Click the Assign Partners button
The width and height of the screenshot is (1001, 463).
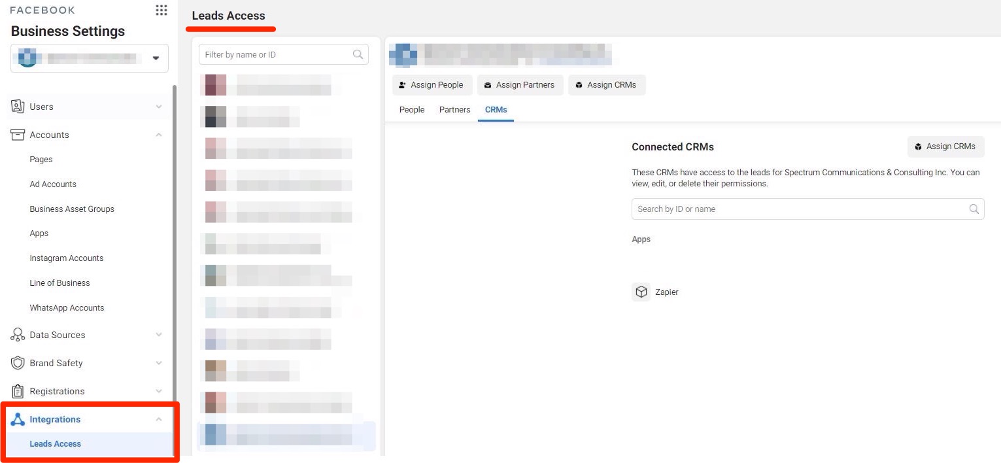pos(520,85)
